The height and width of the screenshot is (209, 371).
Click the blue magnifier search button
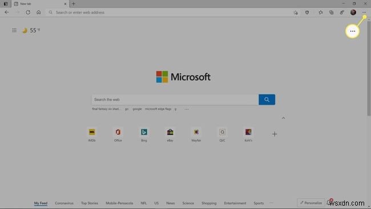pos(267,100)
